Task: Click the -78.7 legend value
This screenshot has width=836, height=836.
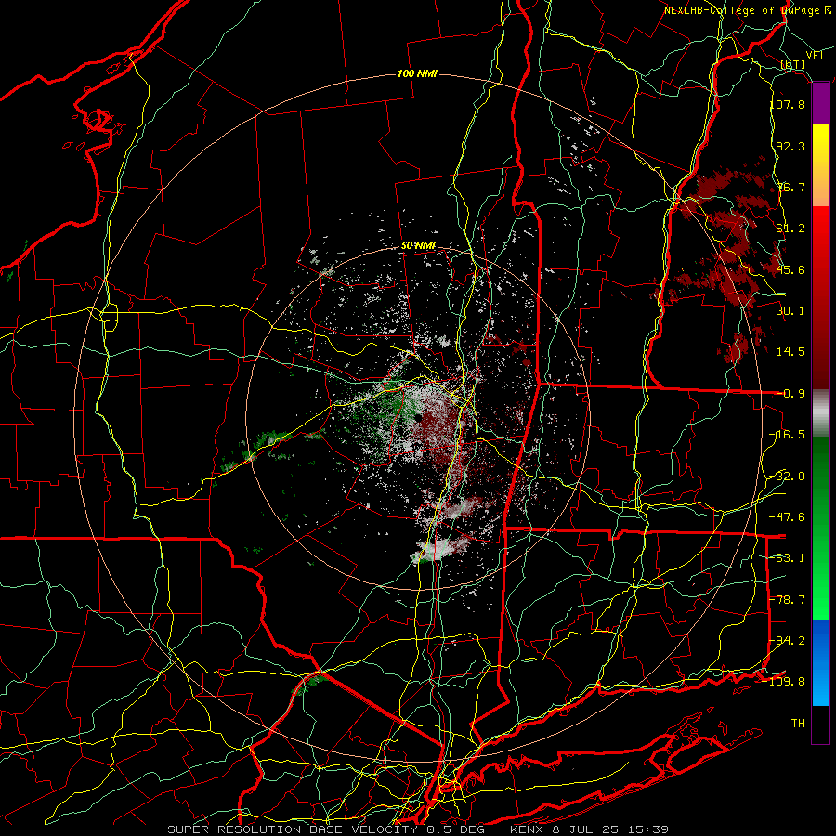Action: [x=788, y=600]
